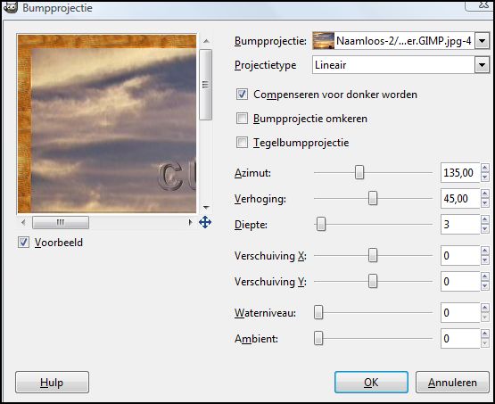The height and width of the screenshot is (404, 495).
Task: Click the preview horizontal scrollbar thumb
Action: click(x=61, y=222)
